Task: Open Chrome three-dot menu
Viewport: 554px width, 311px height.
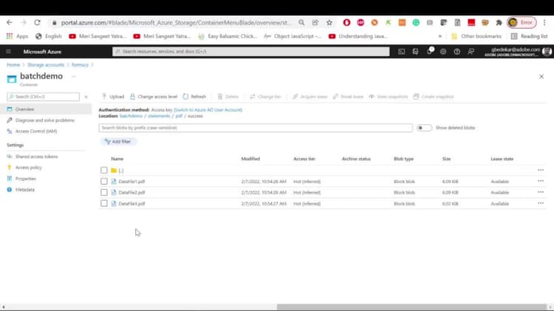Action: pyautogui.click(x=544, y=22)
